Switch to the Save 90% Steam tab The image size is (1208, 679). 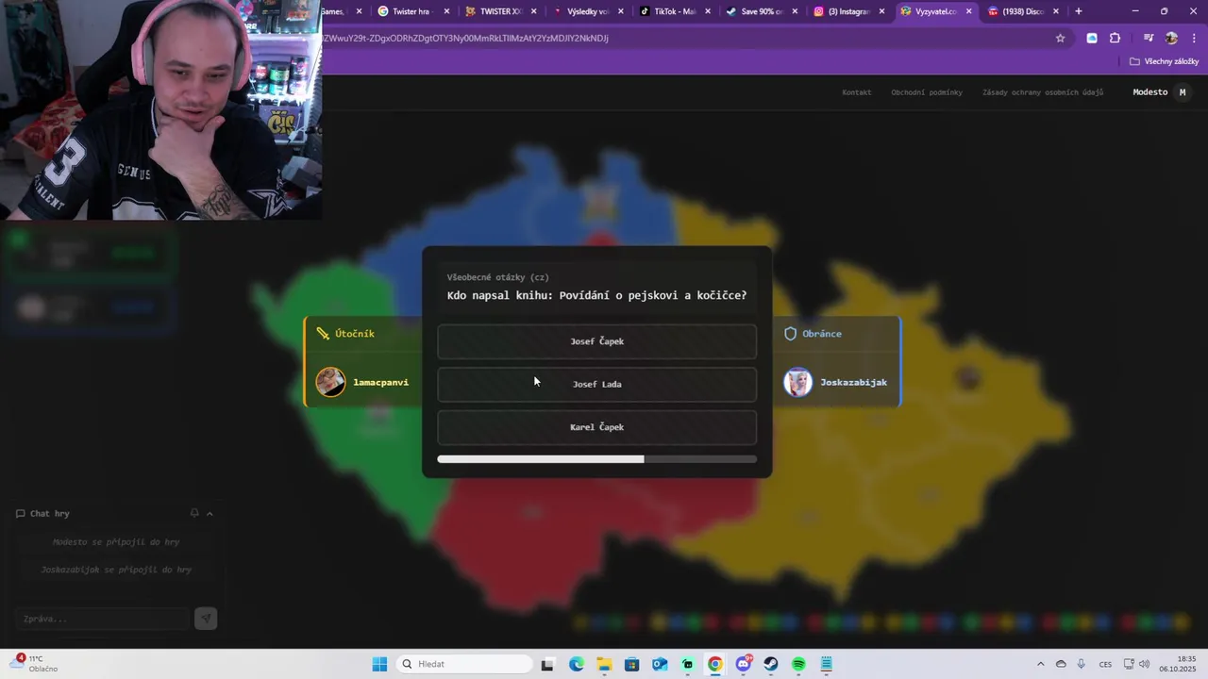(762, 11)
